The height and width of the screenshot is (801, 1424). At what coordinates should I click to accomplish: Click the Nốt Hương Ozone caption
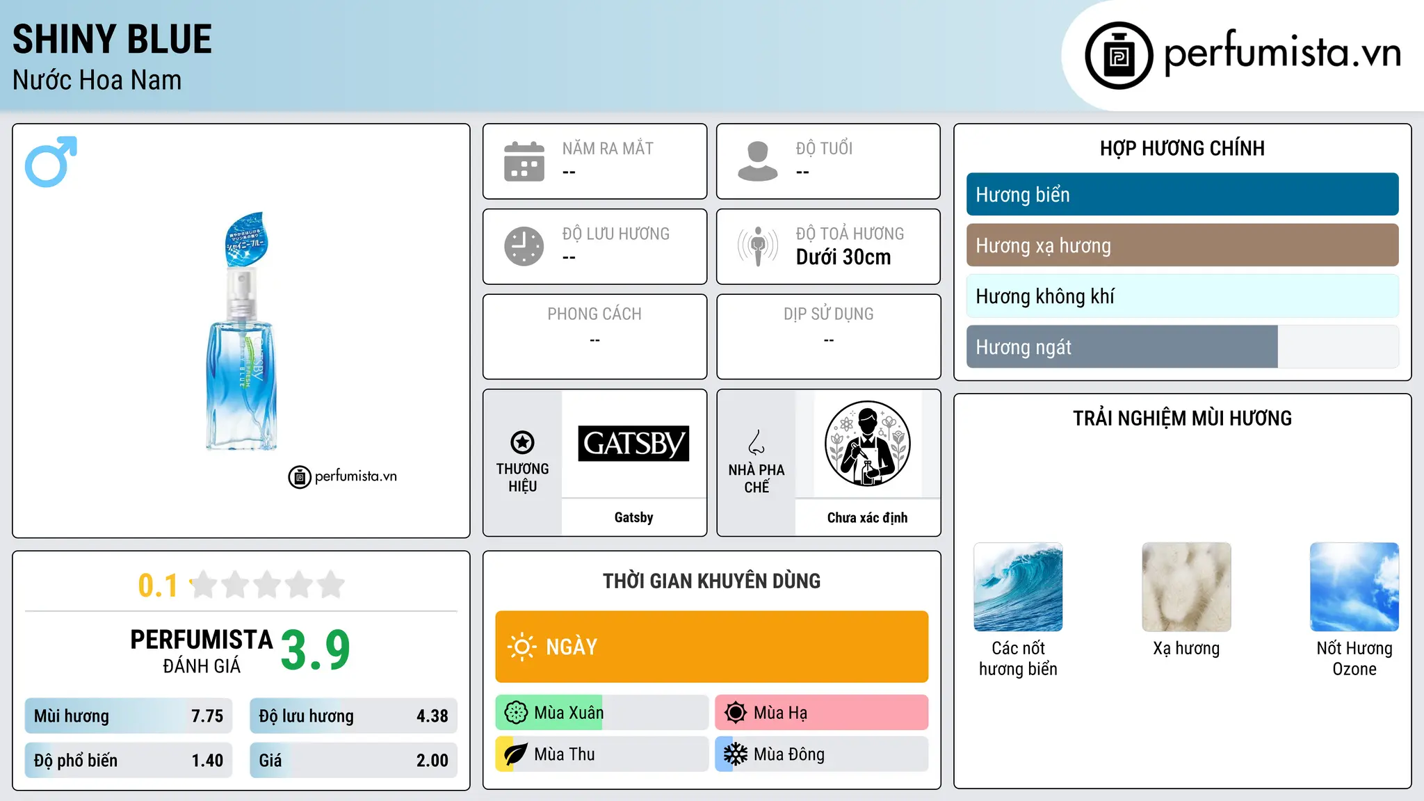1354,658
